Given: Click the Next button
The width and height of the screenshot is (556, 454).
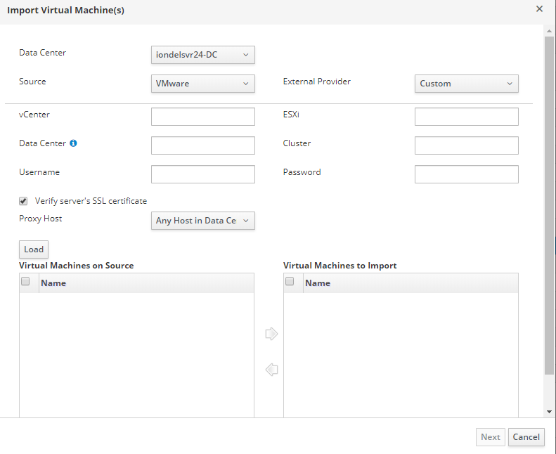Looking at the screenshot, I should pos(490,437).
